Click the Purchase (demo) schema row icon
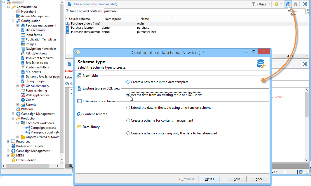The image size is (311, 186). click(68, 28)
